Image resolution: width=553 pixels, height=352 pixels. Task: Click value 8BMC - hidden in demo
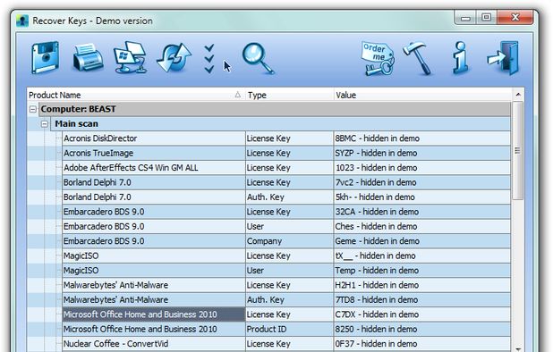coord(377,138)
